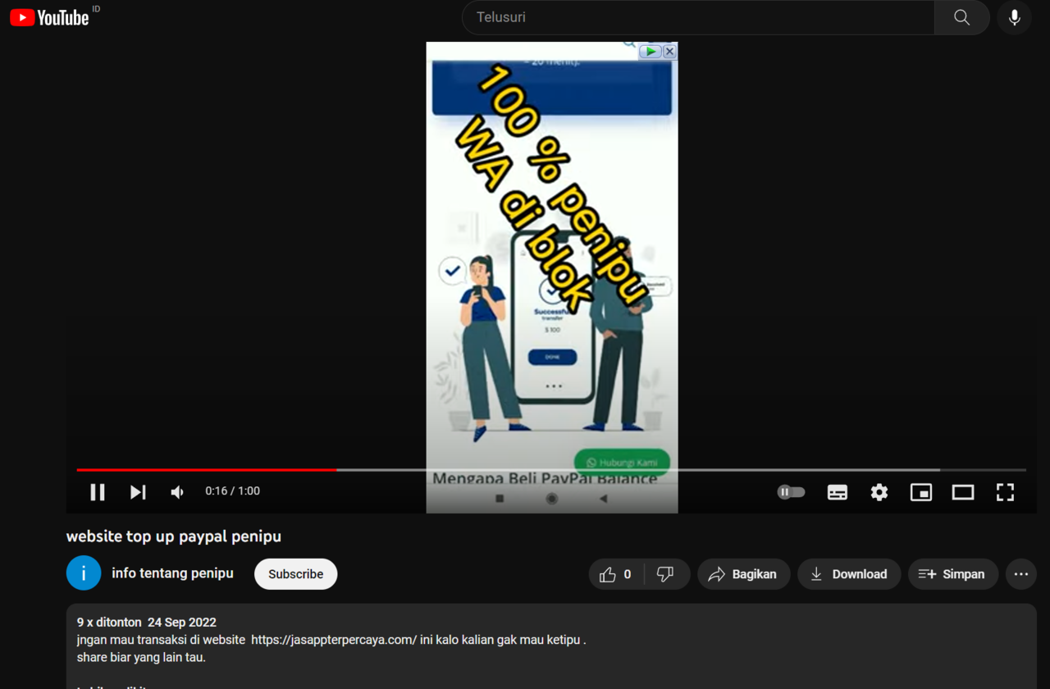Click the video title website top up paypal penipu
This screenshot has width=1050, height=689.
pos(174,536)
